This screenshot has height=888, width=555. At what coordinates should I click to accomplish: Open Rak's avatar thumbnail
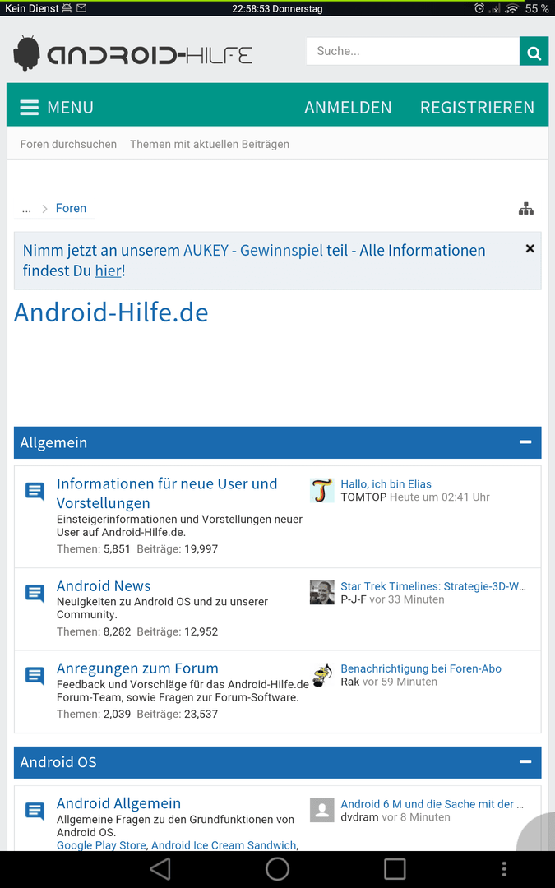click(321, 675)
